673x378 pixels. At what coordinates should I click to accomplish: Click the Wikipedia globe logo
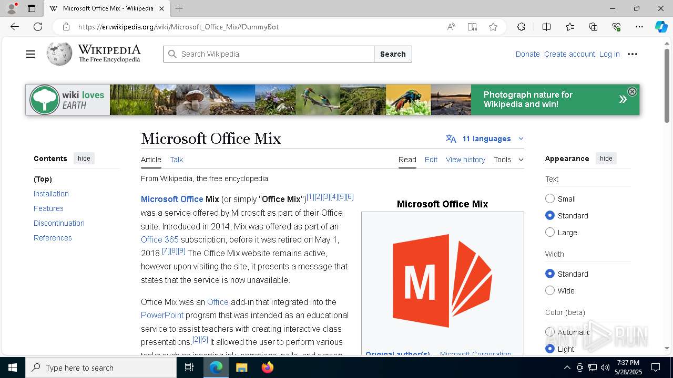click(59, 54)
